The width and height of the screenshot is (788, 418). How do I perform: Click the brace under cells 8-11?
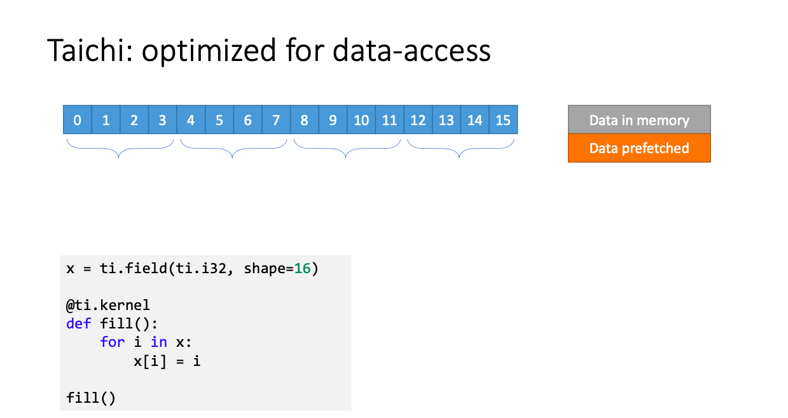(347, 149)
